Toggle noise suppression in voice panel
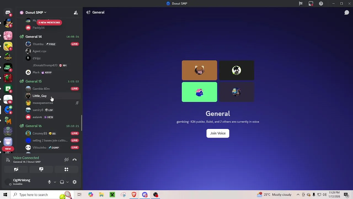The height and width of the screenshot is (199, 353). [66, 160]
